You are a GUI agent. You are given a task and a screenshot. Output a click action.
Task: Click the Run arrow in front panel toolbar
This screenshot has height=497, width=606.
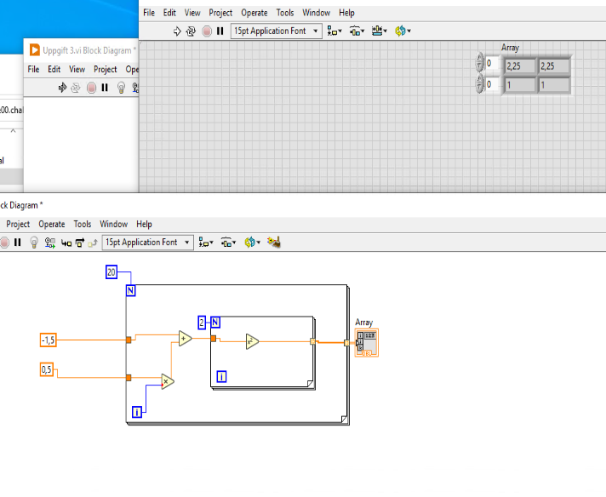[x=177, y=31]
